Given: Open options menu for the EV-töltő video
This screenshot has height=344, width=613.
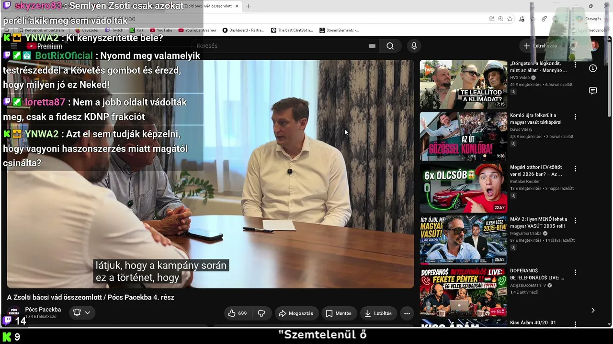Looking at the screenshot, I should [575, 169].
